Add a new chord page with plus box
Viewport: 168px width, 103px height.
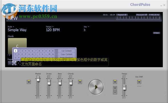point(19,63)
